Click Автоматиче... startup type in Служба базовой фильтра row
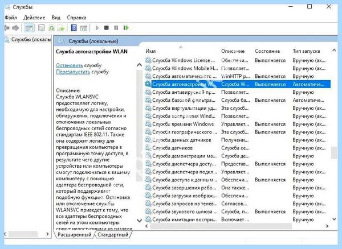The image size is (342, 249). click(308, 100)
